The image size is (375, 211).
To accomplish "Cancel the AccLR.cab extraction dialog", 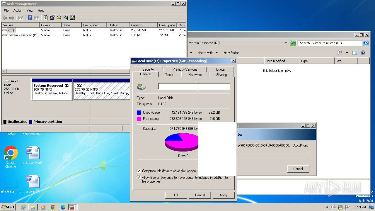I will [298, 169].
